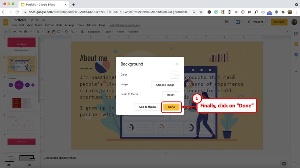This screenshot has width=300, height=168.
Task: Select the arrow Select tool
Action: 48,32
